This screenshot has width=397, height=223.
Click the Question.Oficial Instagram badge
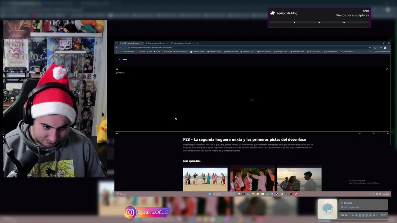(147, 212)
